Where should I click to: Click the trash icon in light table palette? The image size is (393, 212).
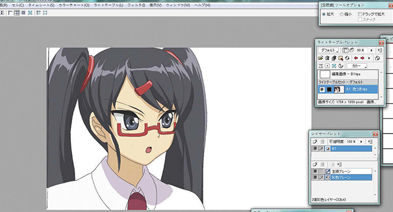327,58
